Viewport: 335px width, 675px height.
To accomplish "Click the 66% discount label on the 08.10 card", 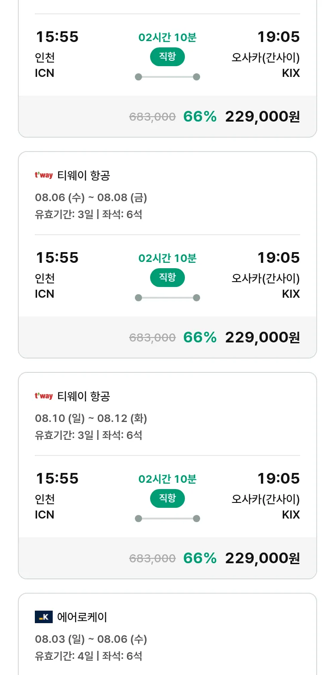I will point(200,558).
